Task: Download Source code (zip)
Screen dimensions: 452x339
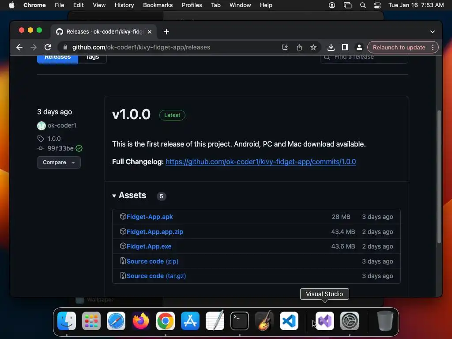Action: click(x=152, y=261)
